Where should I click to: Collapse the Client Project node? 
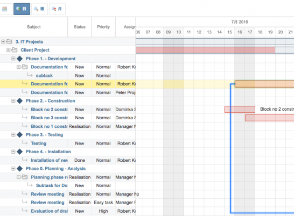(8, 50)
